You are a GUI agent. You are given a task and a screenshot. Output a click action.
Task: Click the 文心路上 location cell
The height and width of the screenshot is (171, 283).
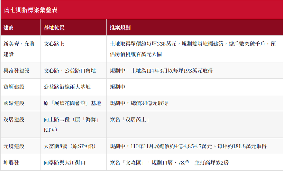[74, 49]
